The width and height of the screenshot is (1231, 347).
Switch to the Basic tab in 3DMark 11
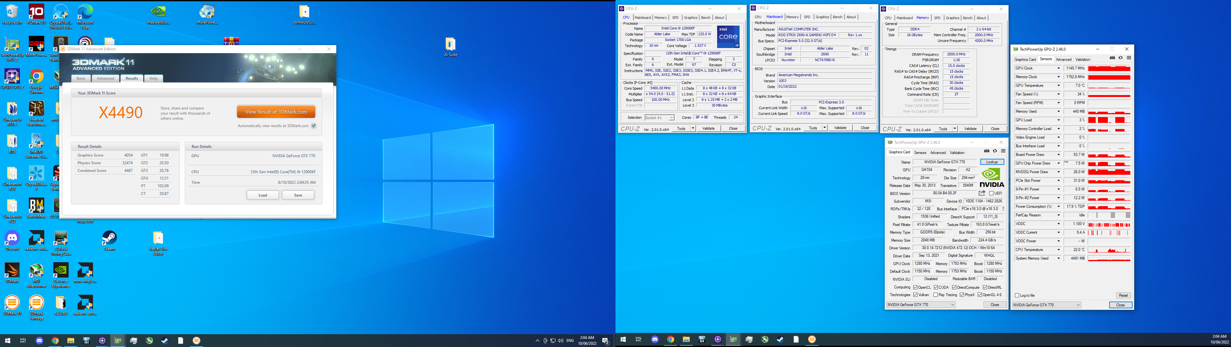click(x=81, y=78)
